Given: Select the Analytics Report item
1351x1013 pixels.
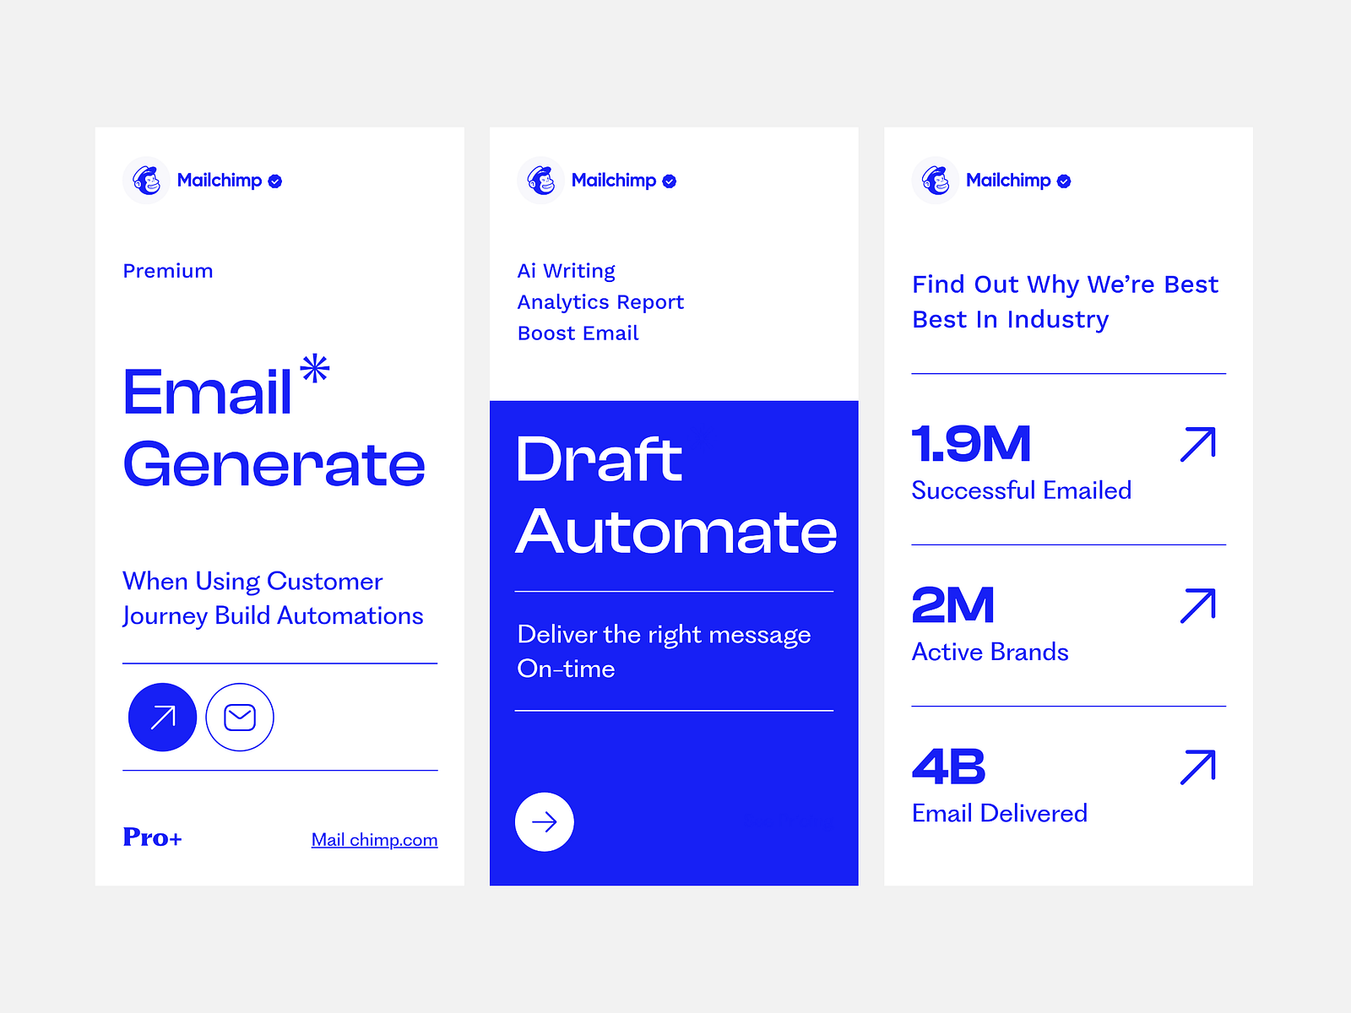Looking at the screenshot, I should [600, 302].
